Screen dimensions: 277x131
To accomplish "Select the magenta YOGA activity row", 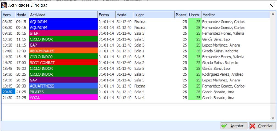I will (x=63, y=98).
